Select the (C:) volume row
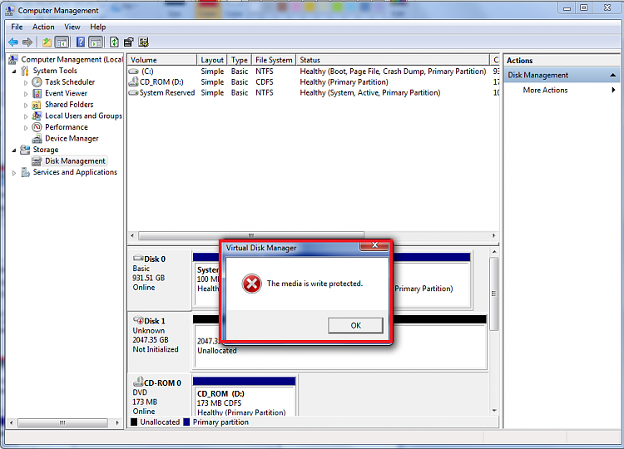 coord(312,72)
